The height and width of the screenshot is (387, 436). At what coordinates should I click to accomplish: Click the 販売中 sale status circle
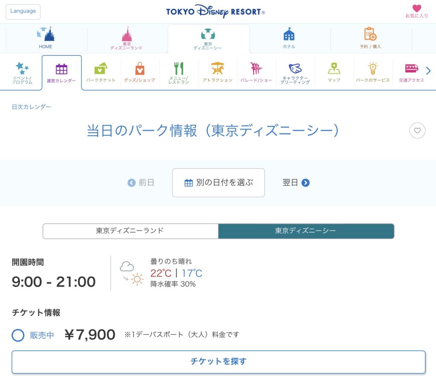click(18, 335)
